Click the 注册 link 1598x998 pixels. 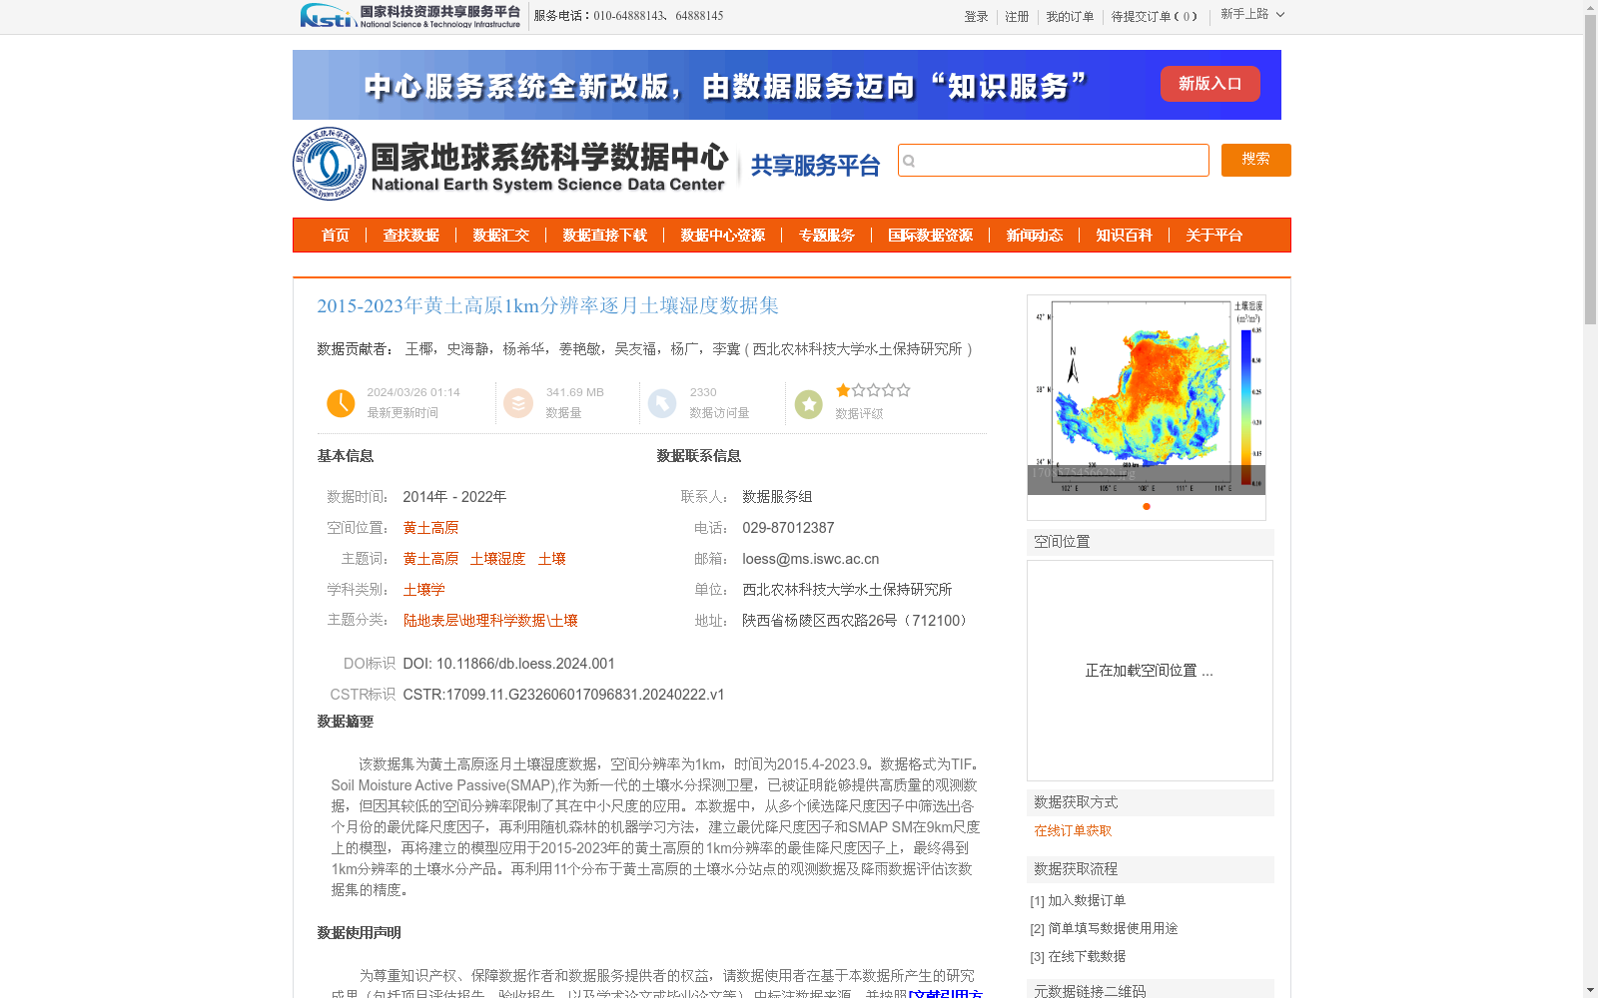[1017, 17]
